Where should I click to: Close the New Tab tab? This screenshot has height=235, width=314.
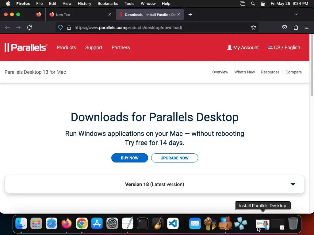110,14
